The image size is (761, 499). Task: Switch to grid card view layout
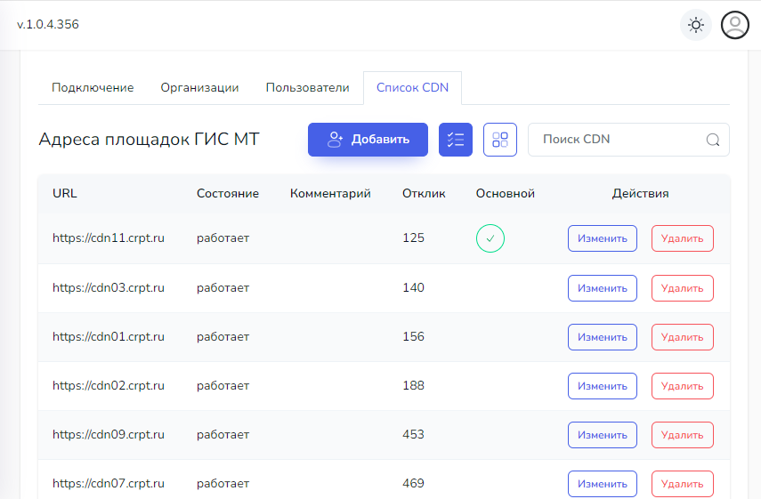coord(500,140)
